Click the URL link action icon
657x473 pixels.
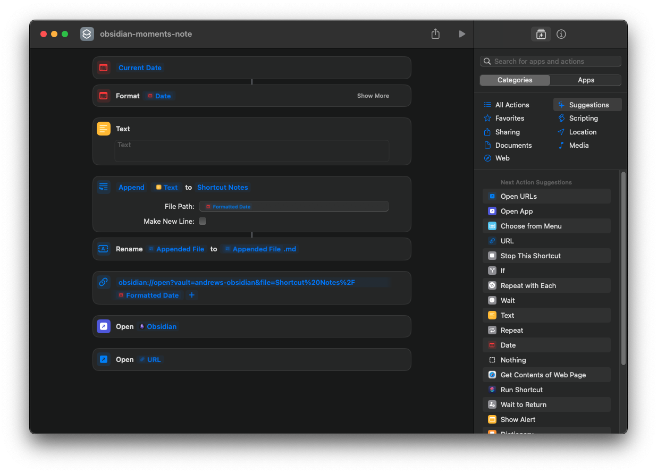coord(104,282)
